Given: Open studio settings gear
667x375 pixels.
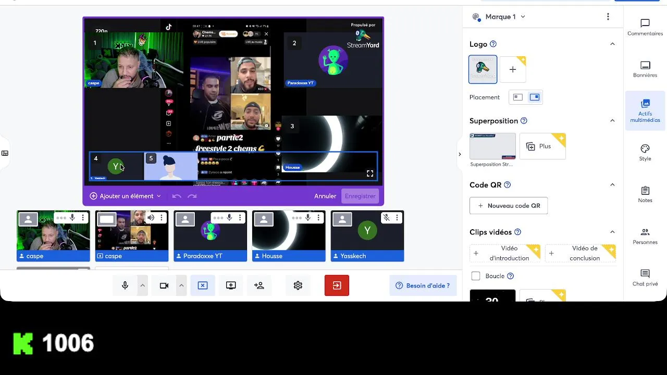Looking at the screenshot, I should pyautogui.click(x=298, y=285).
